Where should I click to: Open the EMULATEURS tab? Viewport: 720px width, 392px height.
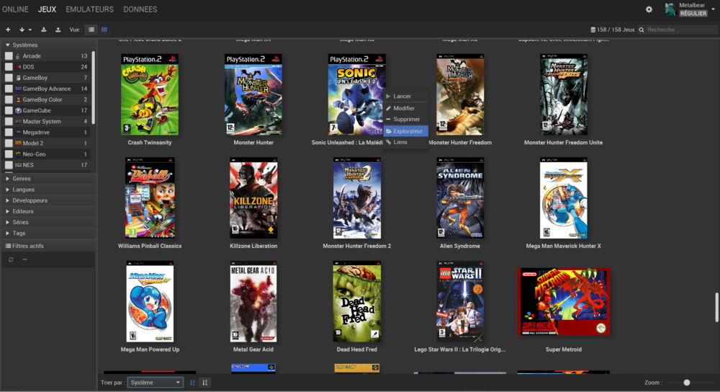(89, 9)
